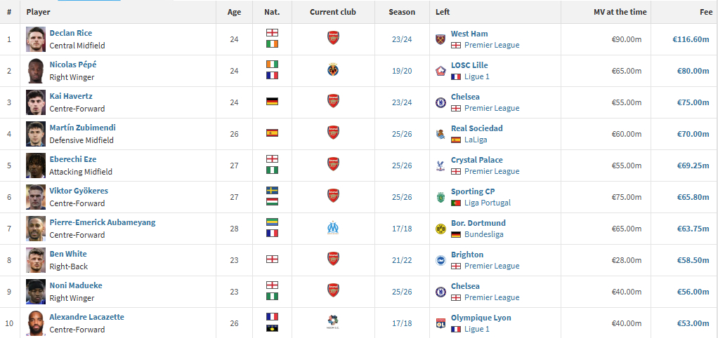Open Real Sociedad club link

tap(477, 128)
